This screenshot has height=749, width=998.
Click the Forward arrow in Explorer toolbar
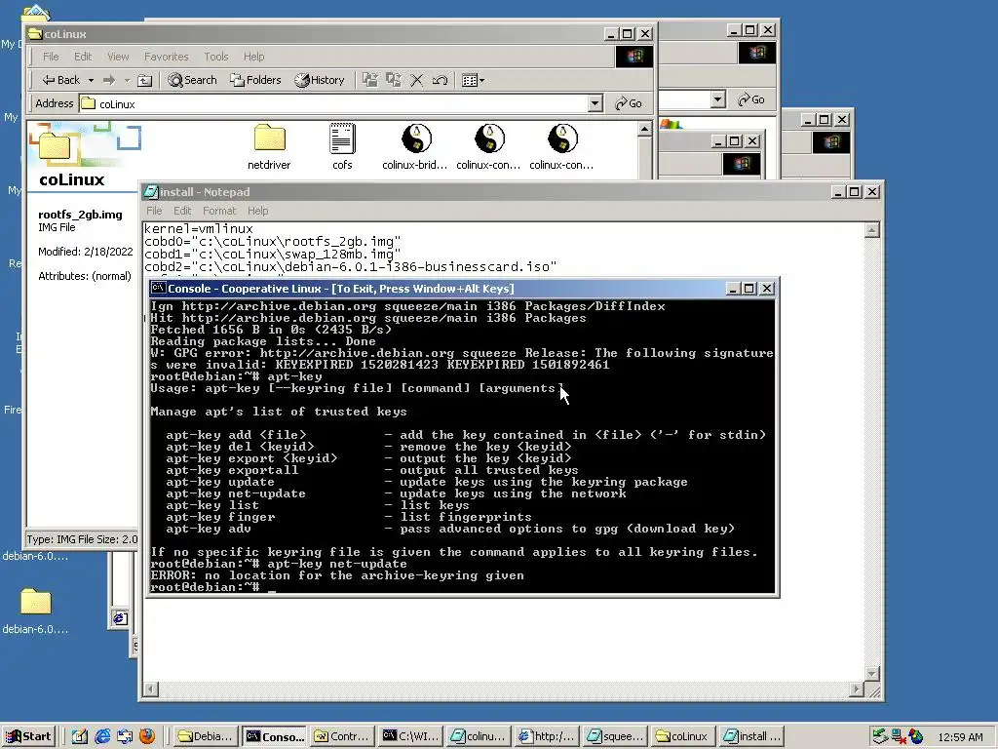click(109, 80)
